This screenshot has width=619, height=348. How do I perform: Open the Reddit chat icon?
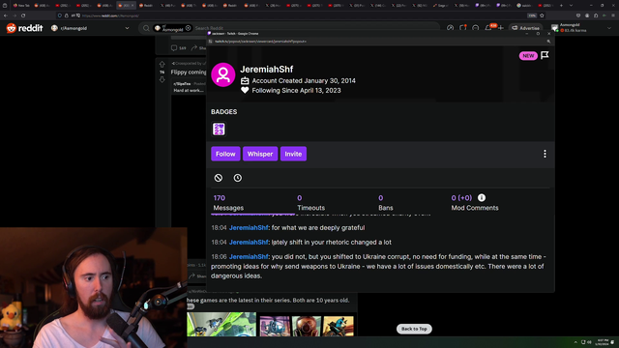(x=475, y=28)
